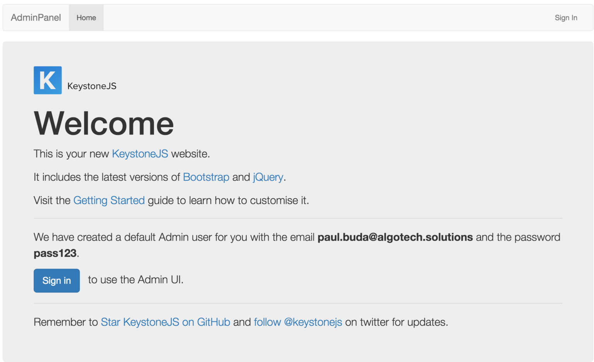
Task: Click the text 'to use the Admin UI.'
Action: 136,280
